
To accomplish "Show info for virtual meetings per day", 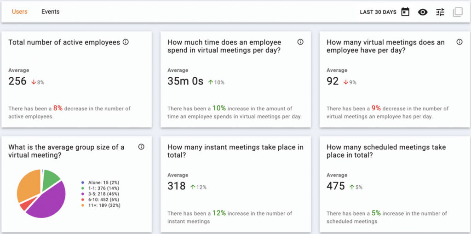I will pos(460,42).
